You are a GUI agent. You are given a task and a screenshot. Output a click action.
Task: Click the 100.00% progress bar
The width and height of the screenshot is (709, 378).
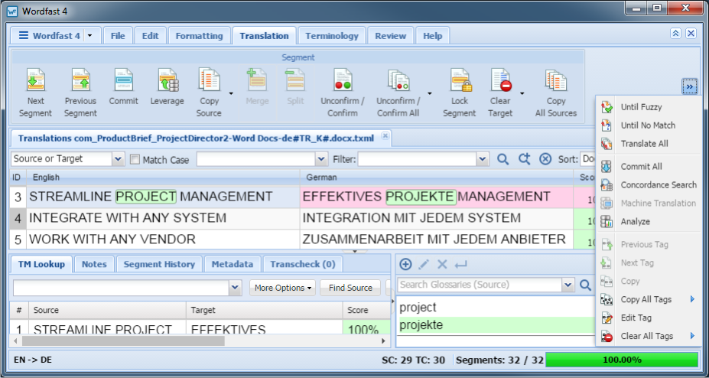pyautogui.click(x=622, y=360)
